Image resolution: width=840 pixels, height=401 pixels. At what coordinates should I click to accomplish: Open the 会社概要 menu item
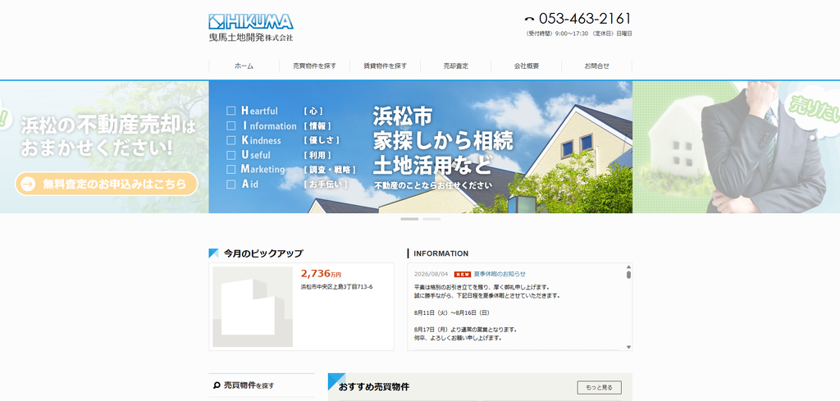[x=526, y=66]
